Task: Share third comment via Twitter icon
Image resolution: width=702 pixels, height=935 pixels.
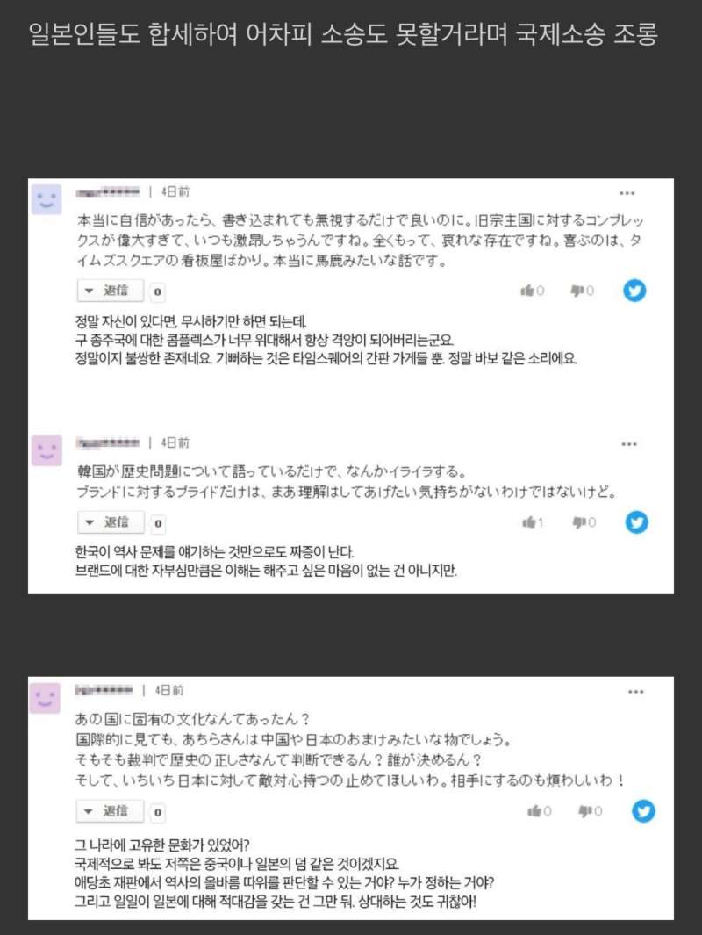Action: (643, 811)
